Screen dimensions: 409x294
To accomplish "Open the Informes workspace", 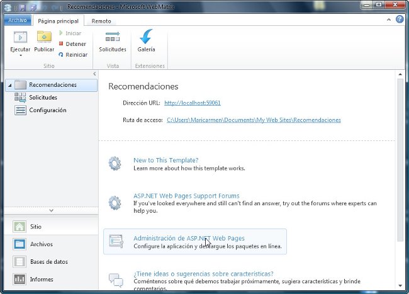I will 42,279.
